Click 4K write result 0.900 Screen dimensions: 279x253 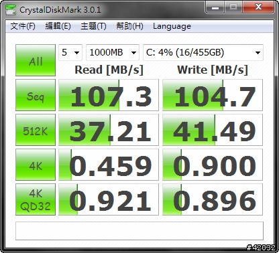tap(213, 165)
